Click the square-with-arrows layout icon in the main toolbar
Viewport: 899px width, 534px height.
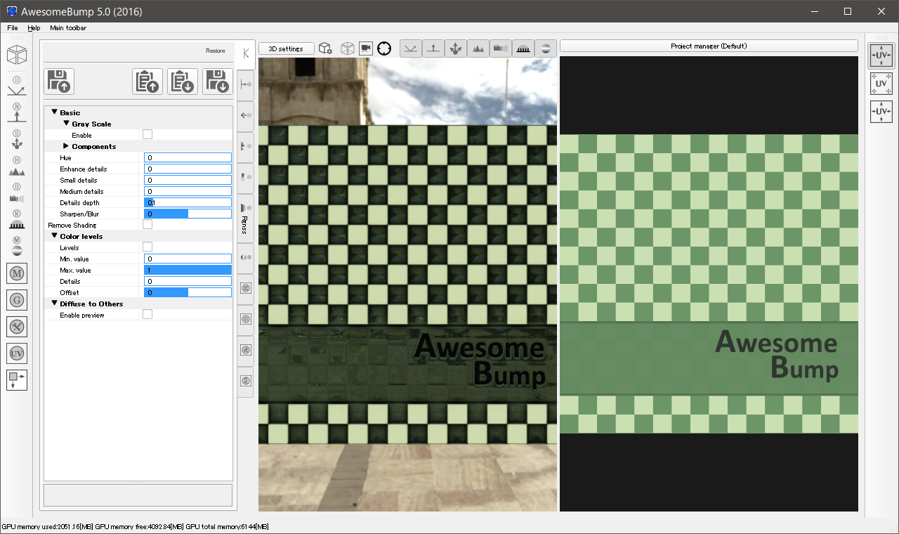[17, 380]
